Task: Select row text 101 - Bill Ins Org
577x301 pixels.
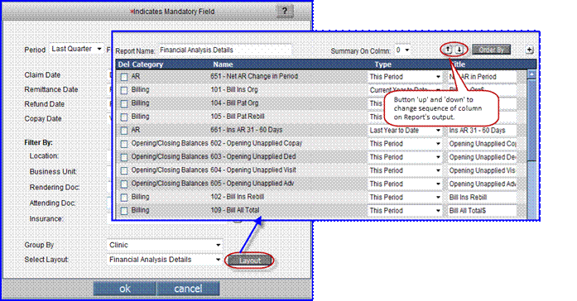Action: pyautogui.click(x=234, y=89)
